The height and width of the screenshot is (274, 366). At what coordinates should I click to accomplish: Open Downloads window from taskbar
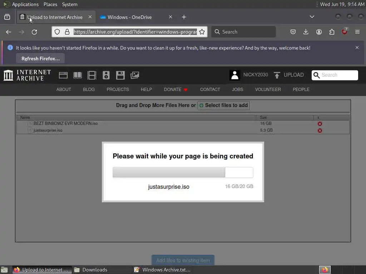(101, 270)
